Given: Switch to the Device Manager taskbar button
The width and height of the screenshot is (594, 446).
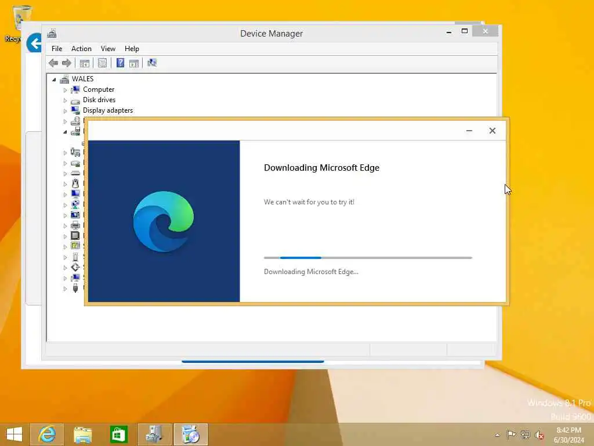Looking at the screenshot, I should [x=154, y=434].
